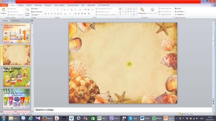Start Slide Show view from status bar
The width and height of the screenshot is (216, 121).
click(188, 114)
